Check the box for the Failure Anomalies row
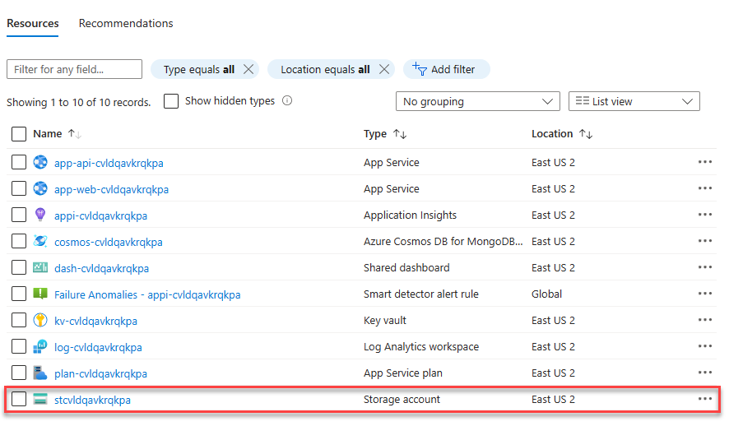 (19, 294)
